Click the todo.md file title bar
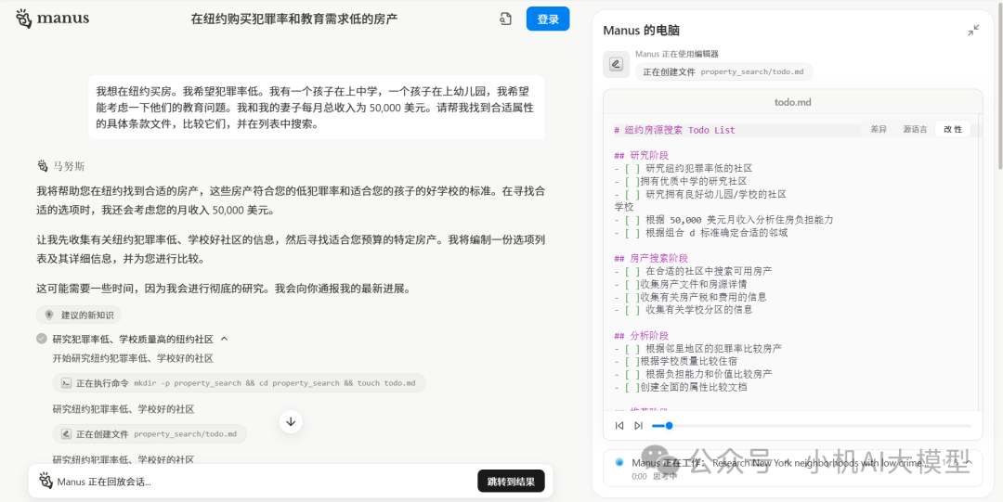 pyautogui.click(x=792, y=102)
